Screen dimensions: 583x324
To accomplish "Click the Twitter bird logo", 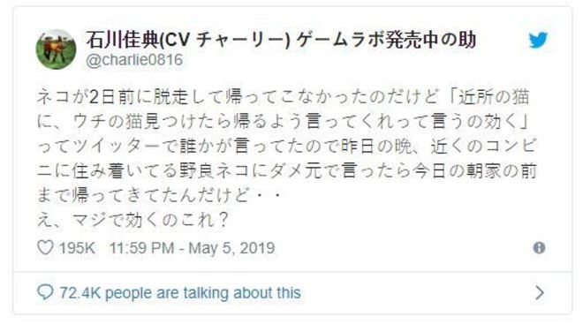I will 538,40.
